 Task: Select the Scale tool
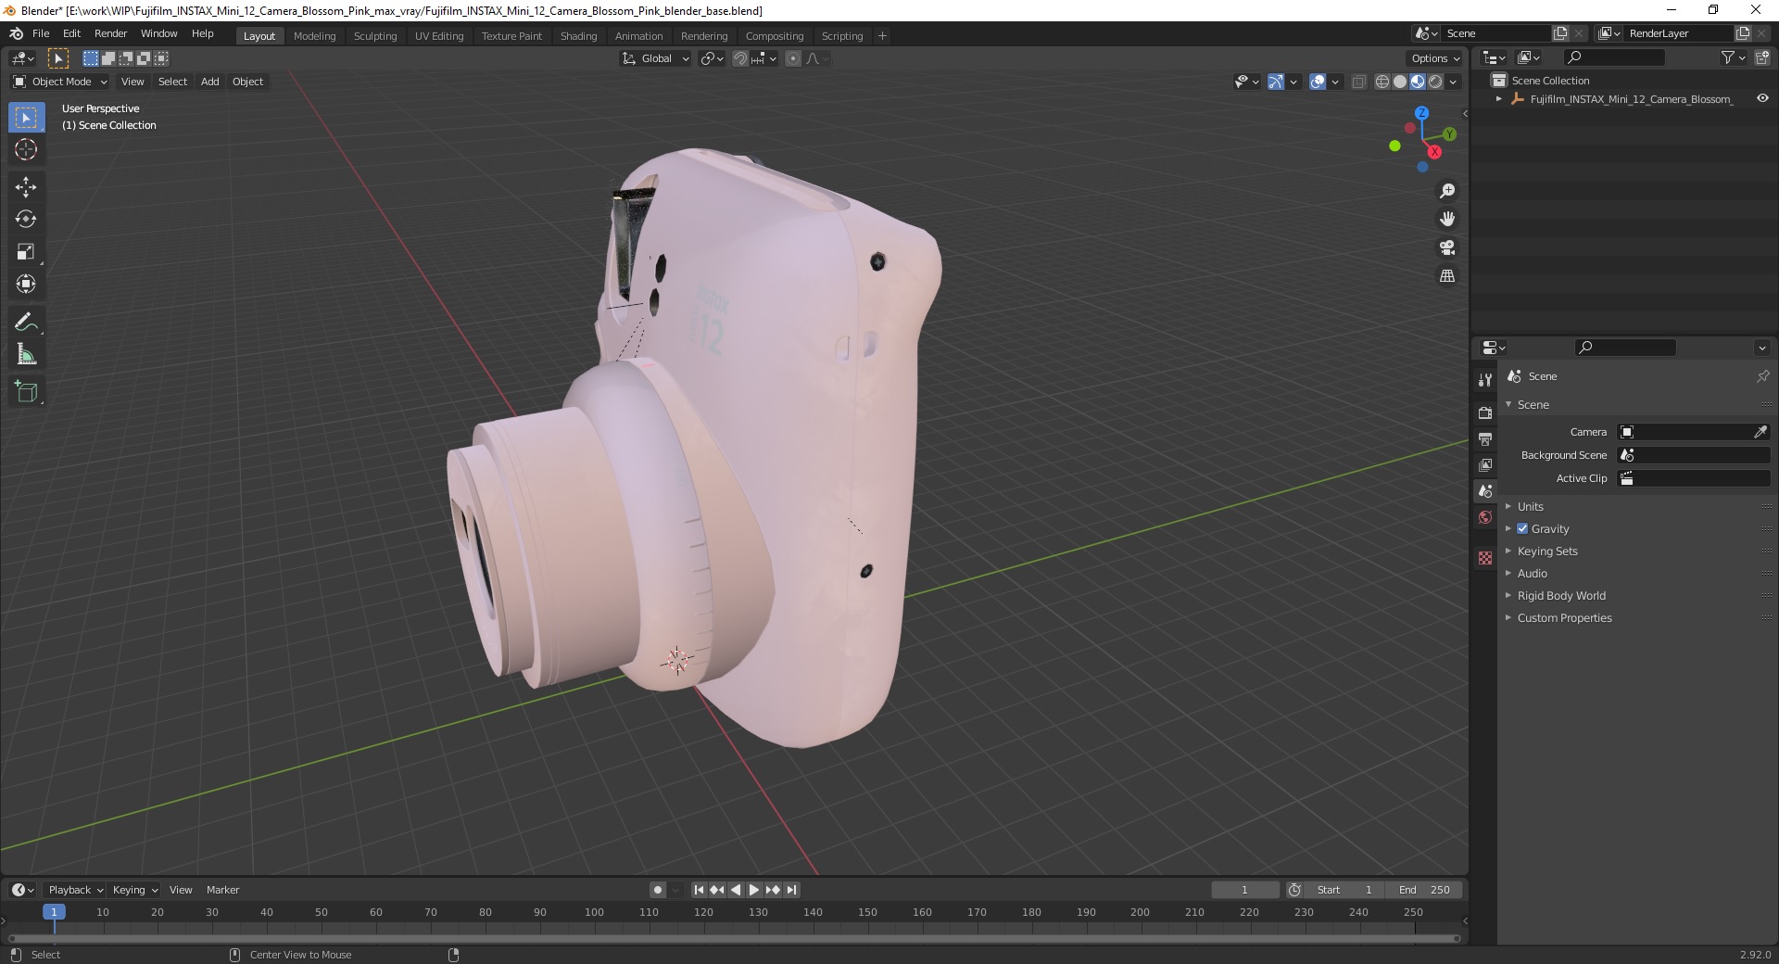coord(26,251)
